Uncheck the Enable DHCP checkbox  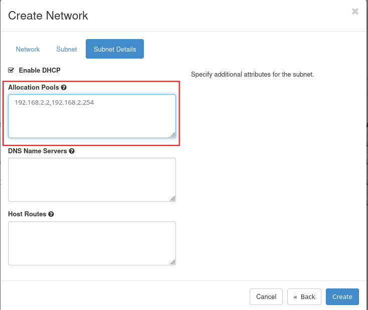11,71
